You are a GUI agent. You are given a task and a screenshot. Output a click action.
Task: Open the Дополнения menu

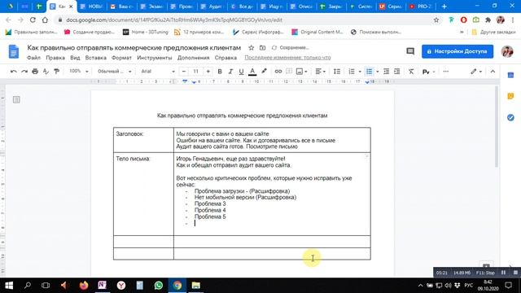194,58
